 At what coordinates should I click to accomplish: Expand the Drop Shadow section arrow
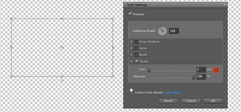tap(132, 42)
